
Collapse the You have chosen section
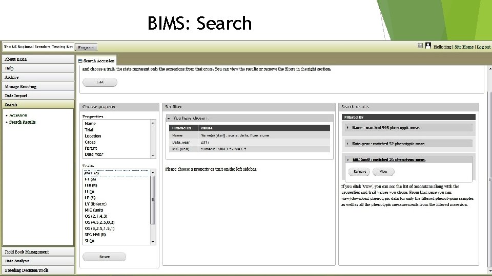pos(169,118)
